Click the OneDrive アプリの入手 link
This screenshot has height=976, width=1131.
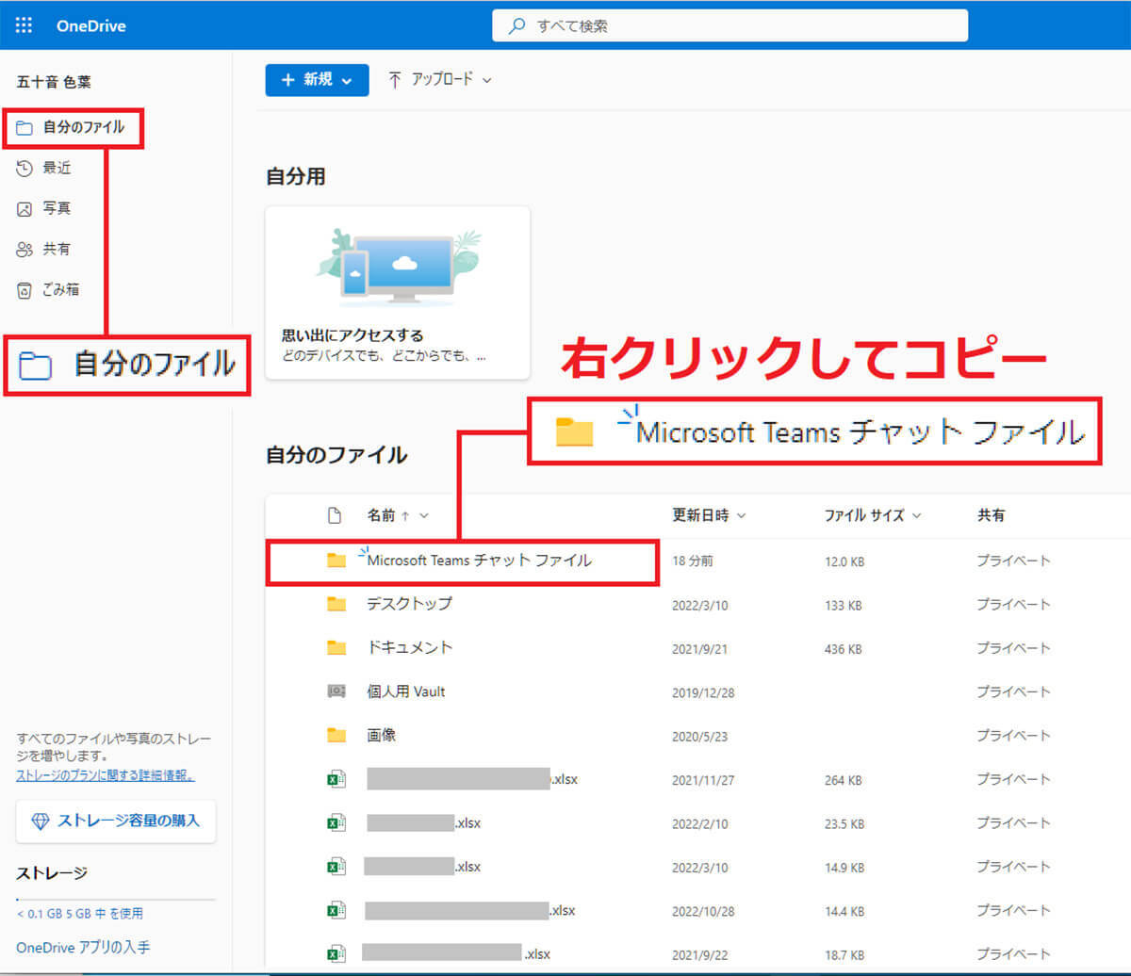click(x=83, y=947)
